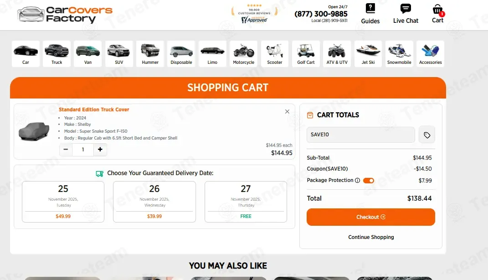
Task: Go to the Jet Ski category
Action: click(x=368, y=54)
